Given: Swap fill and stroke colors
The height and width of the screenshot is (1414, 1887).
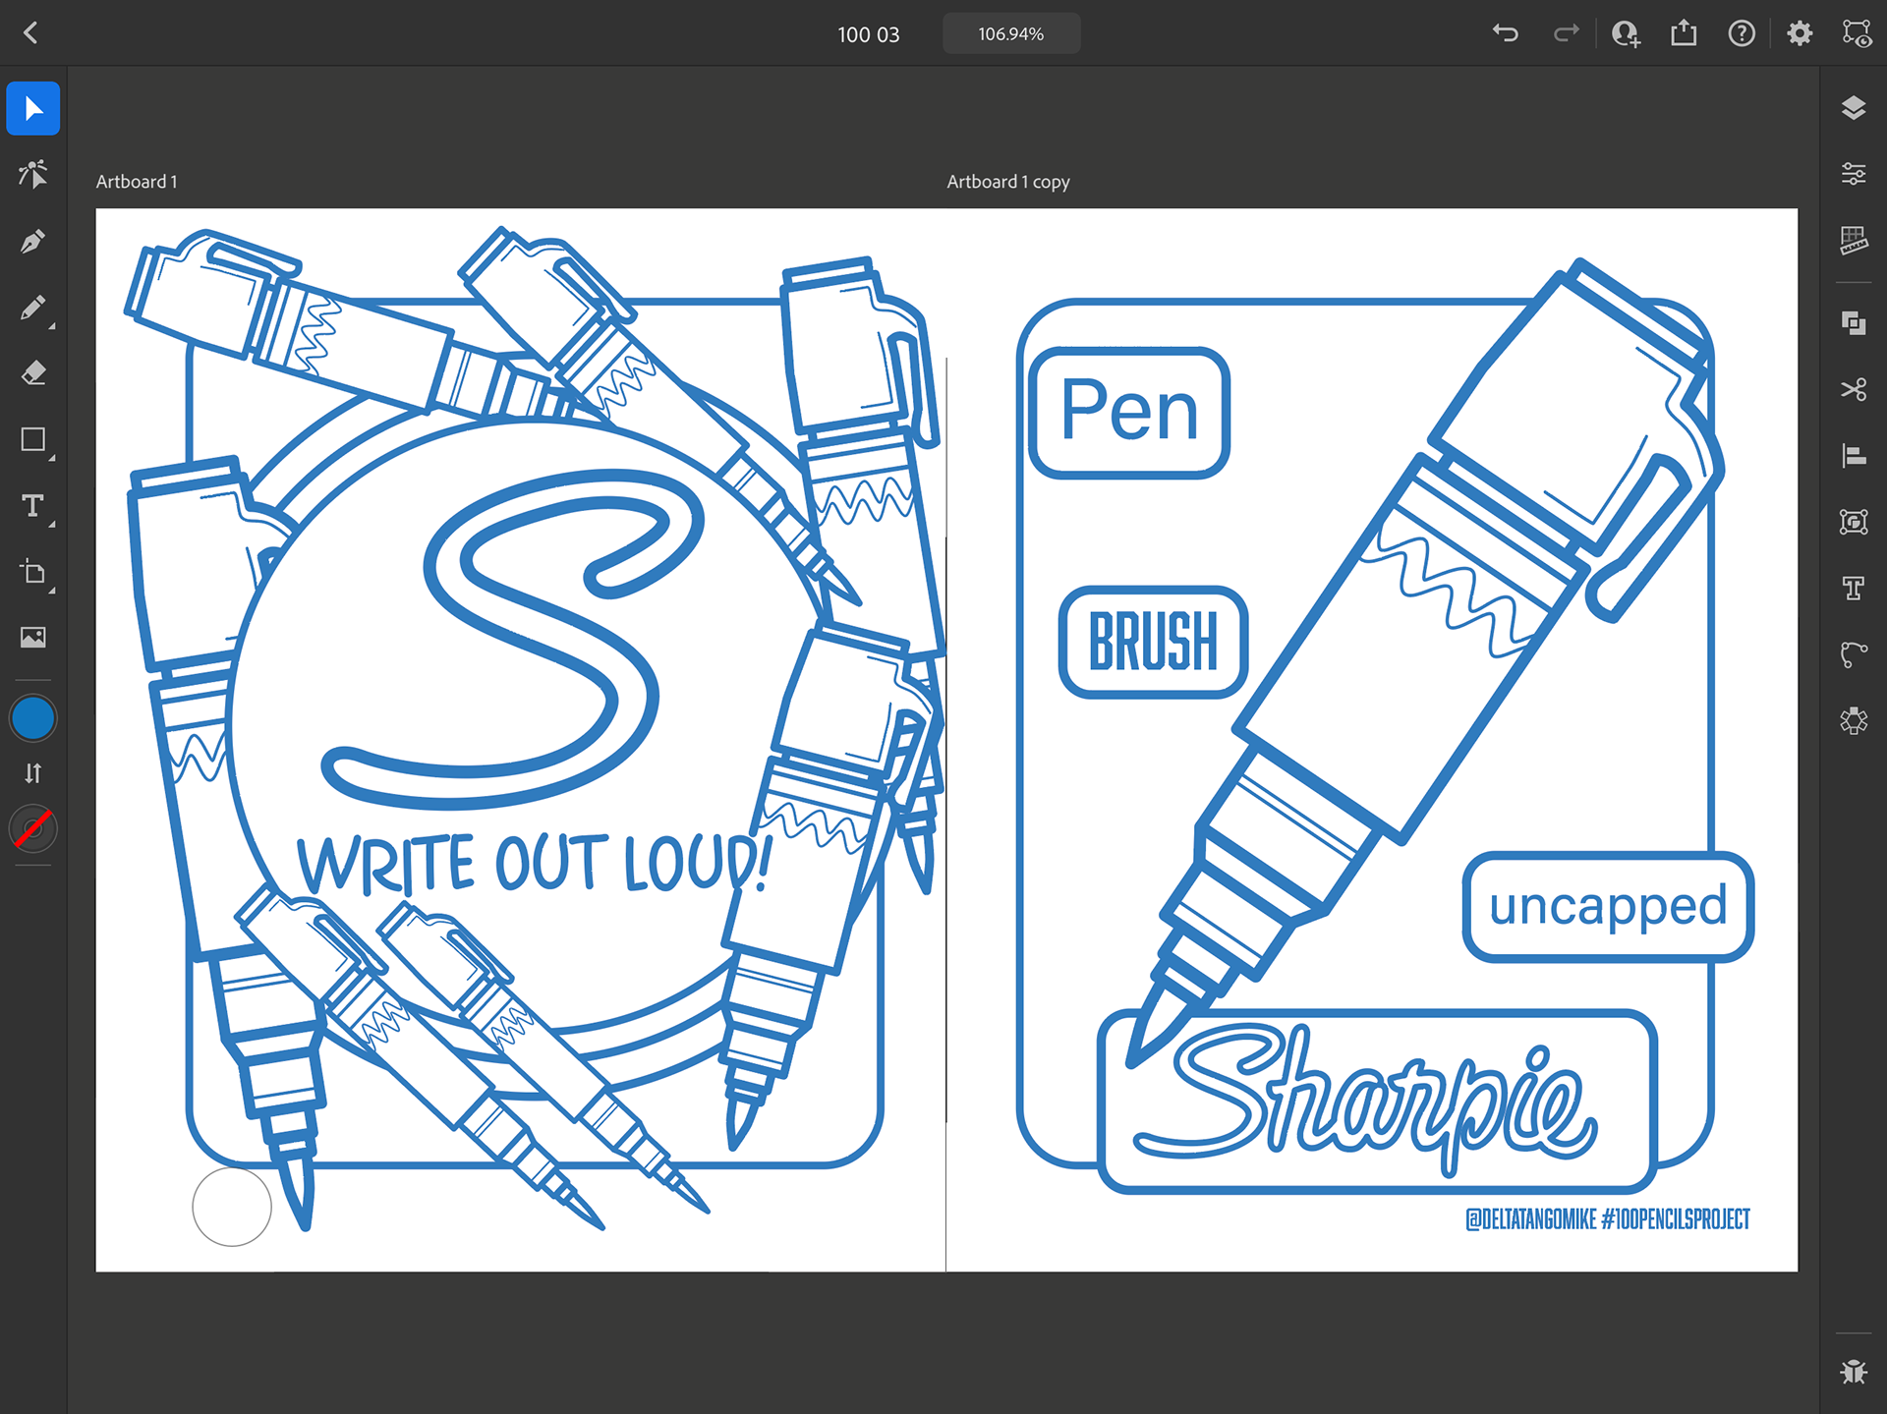Looking at the screenshot, I should [x=33, y=773].
